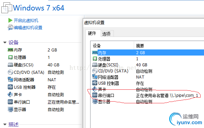Image resolution: width=204 pixels, height=128 pixels.
Task: Click the network adapter icon in the left device list
Action: point(10,80)
